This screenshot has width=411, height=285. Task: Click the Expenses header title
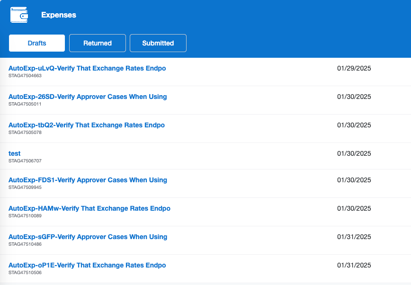coord(59,15)
